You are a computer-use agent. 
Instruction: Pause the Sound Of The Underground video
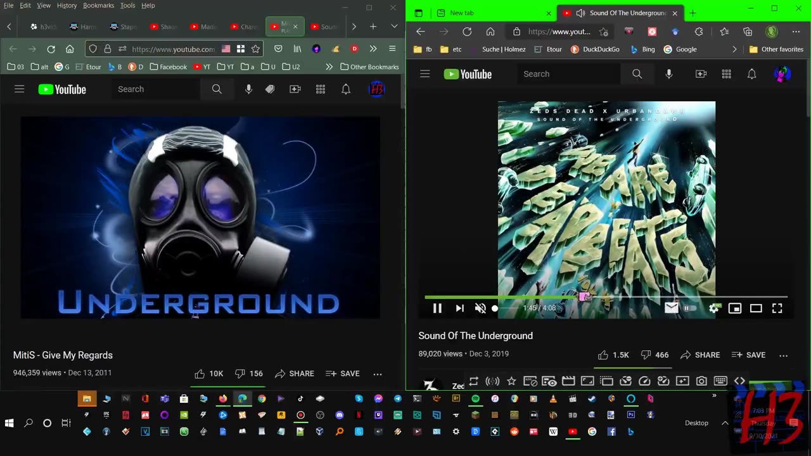tap(437, 308)
